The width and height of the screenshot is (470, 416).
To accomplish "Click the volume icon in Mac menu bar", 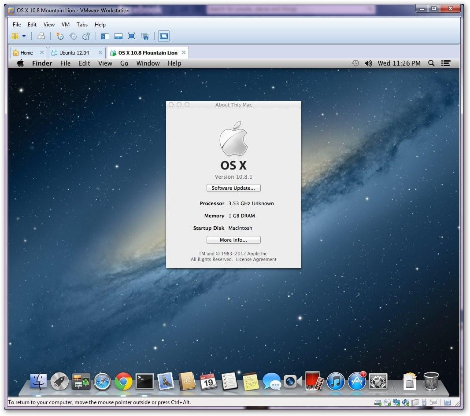I will point(368,63).
